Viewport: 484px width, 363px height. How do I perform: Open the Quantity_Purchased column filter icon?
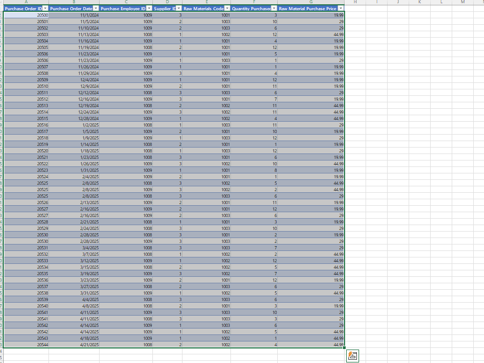[274, 9]
